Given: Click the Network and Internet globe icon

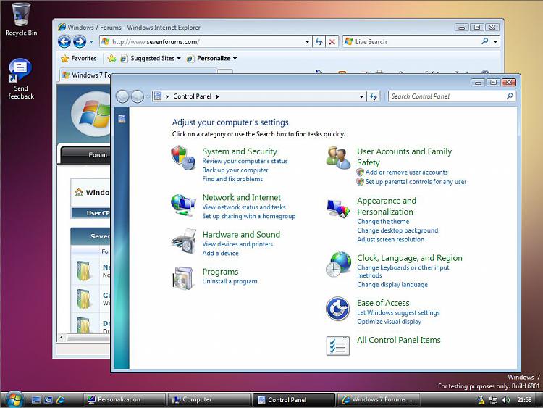Looking at the screenshot, I should (183, 205).
